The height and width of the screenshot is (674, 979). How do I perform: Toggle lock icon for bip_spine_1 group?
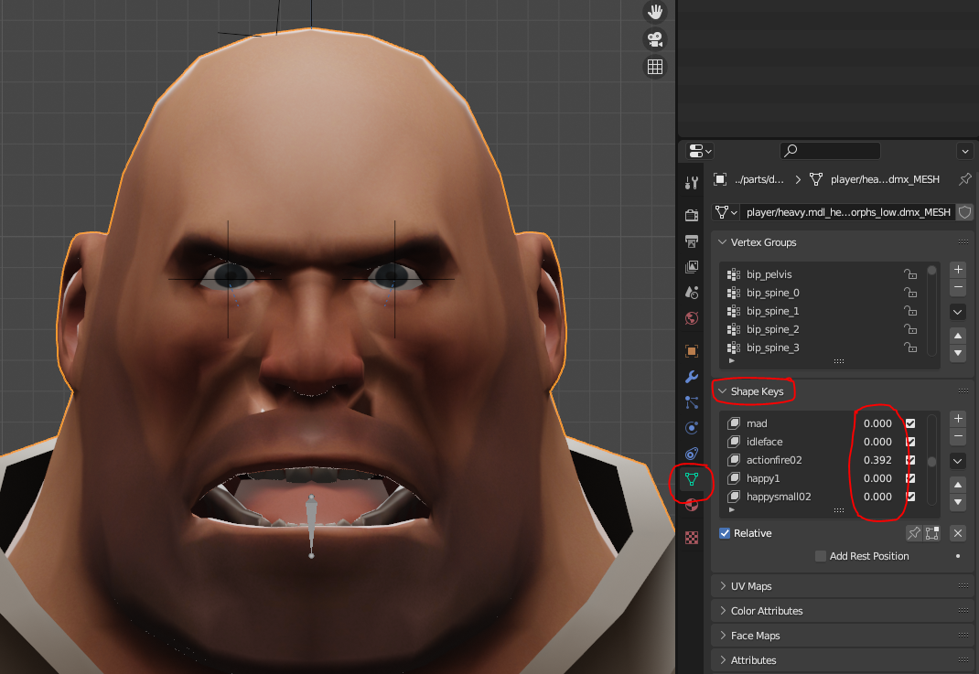[x=910, y=311]
